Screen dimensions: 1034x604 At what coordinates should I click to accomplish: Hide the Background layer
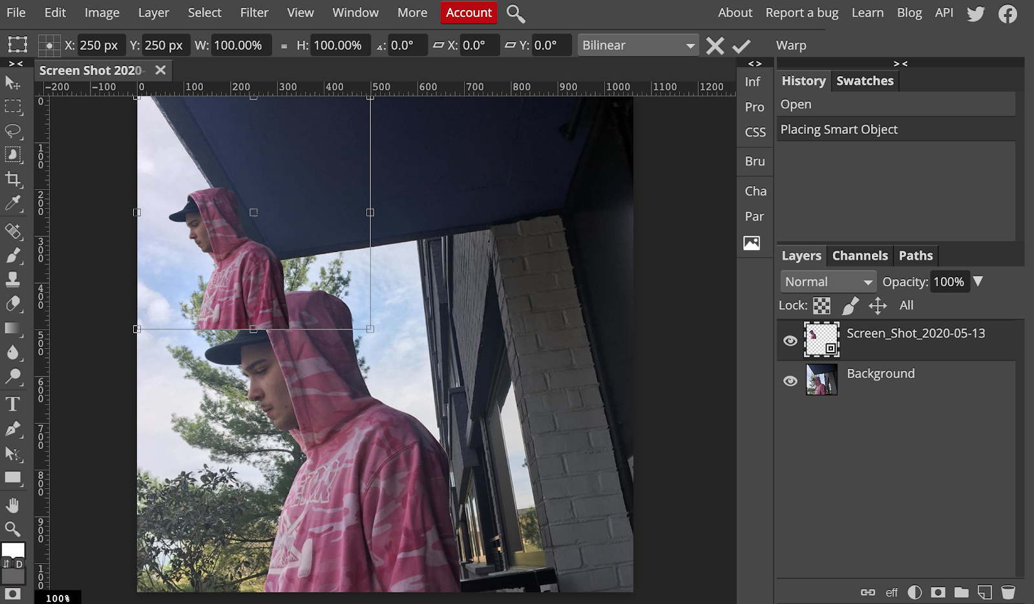(x=790, y=381)
